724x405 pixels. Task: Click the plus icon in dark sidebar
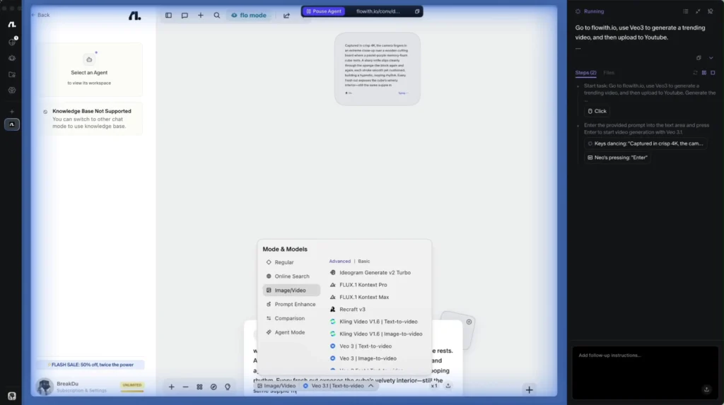pos(12,111)
